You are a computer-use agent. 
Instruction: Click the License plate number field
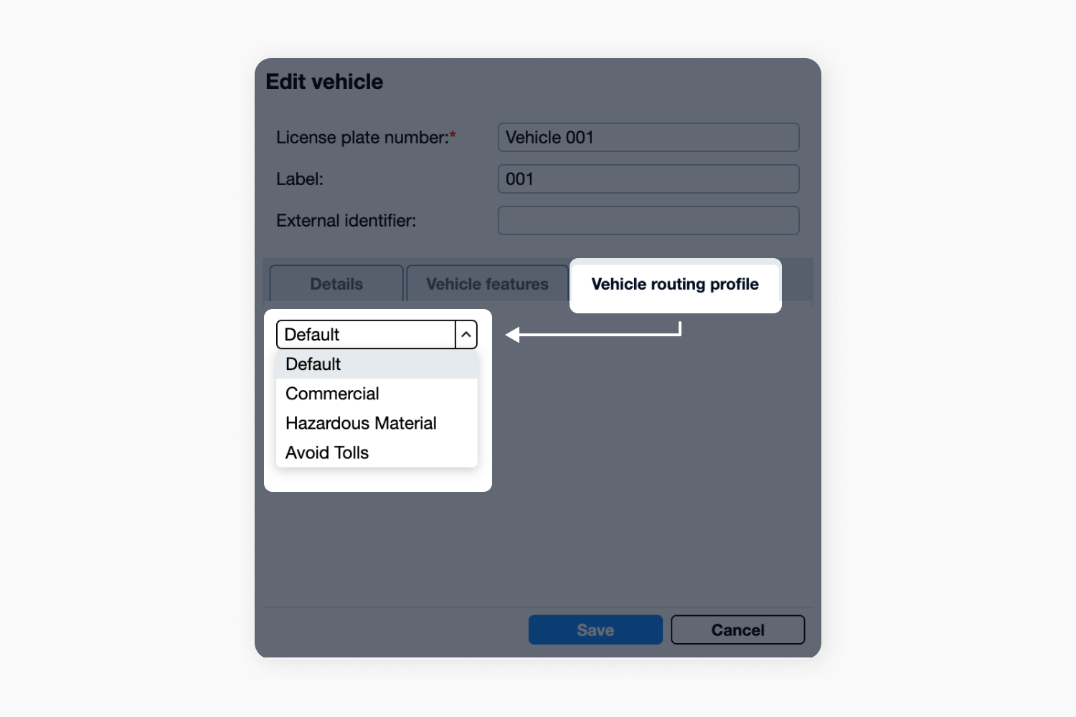point(648,137)
